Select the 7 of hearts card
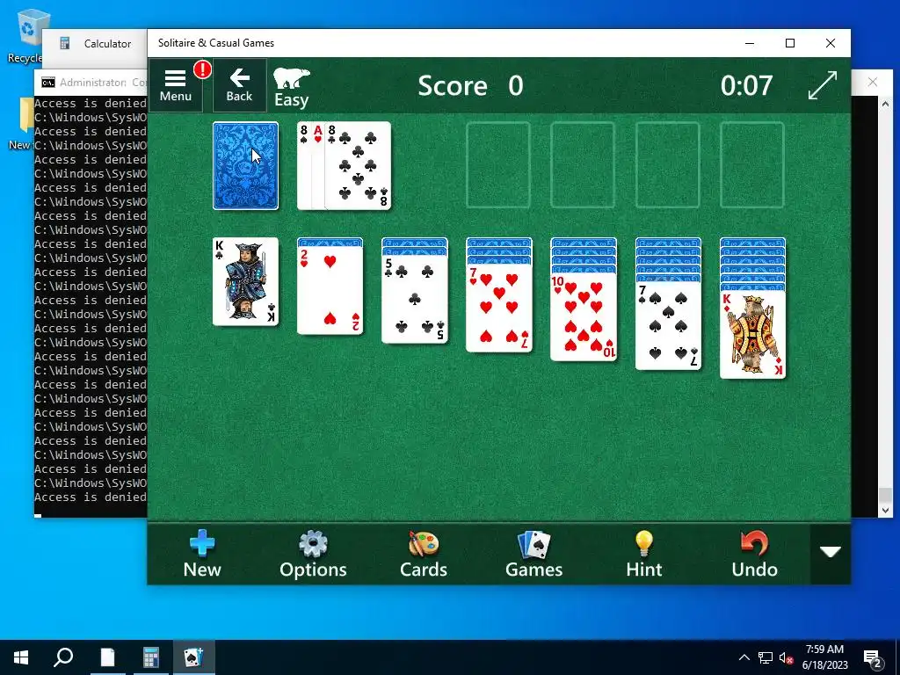 [499, 308]
